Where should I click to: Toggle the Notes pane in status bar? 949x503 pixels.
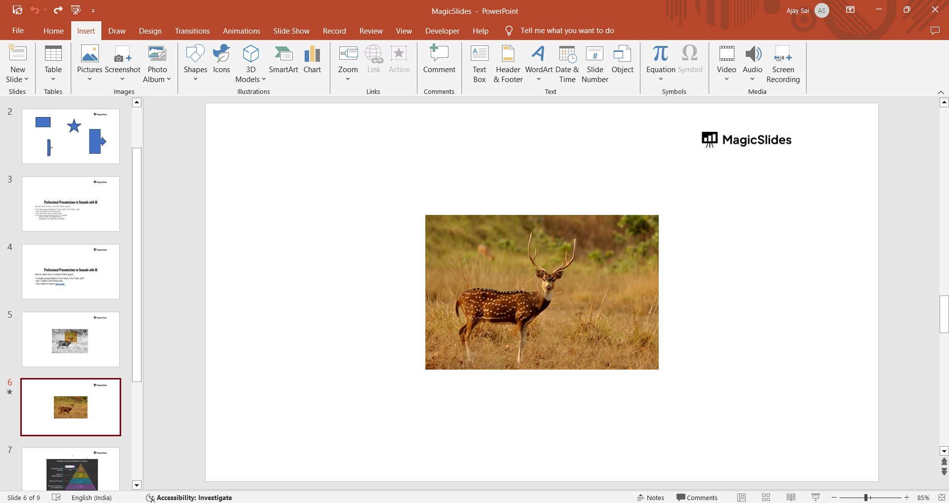click(650, 498)
